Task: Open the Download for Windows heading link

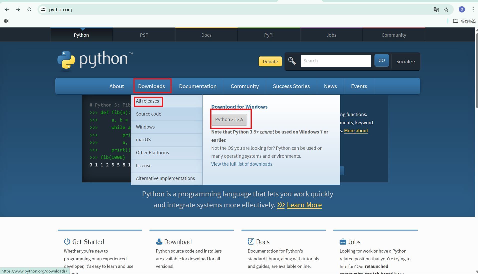Action: tap(239, 107)
